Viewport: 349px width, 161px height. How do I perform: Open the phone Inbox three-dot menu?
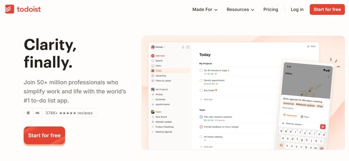coord(328,77)
